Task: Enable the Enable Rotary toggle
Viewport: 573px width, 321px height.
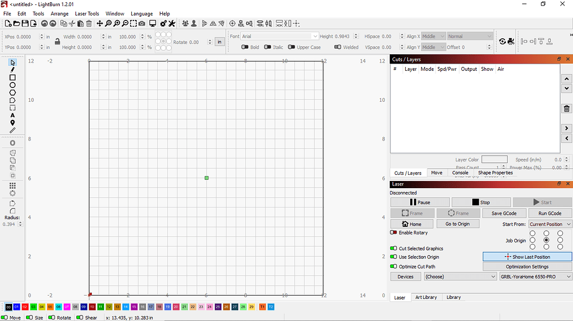Action: click(x=392, y=232)
